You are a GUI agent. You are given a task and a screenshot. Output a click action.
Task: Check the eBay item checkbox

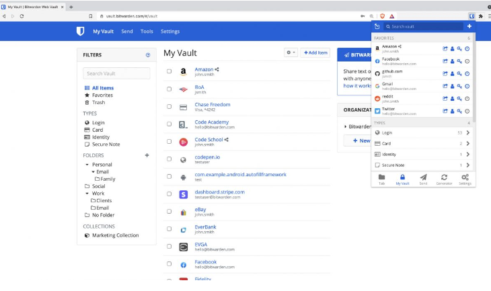pos(169,212)
